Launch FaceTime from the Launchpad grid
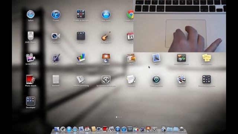Image resolution: width=238 pixels, height=134 pixels. [x=56, y=36]
